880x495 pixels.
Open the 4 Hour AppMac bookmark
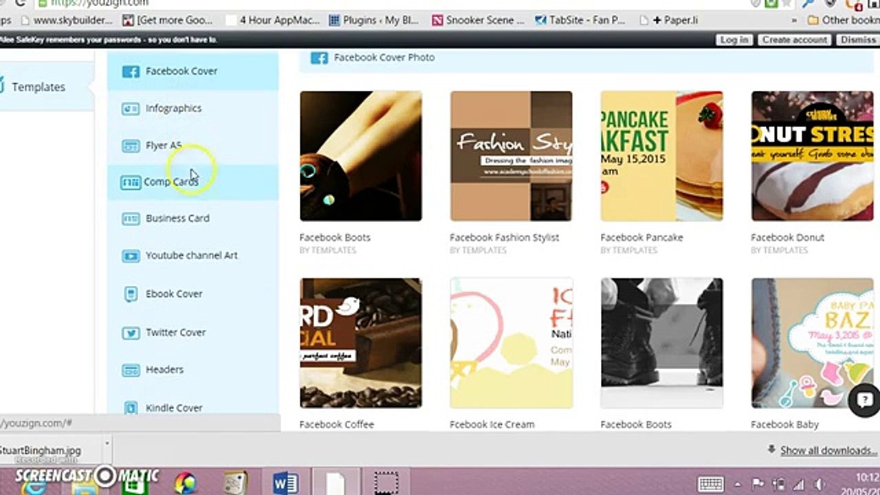(273, 20)
